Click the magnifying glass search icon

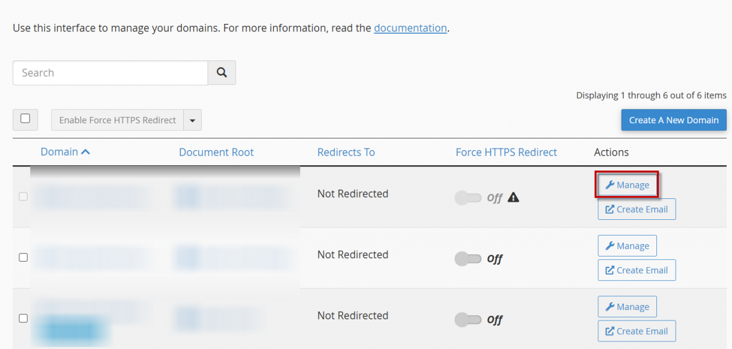click(222, 73)
